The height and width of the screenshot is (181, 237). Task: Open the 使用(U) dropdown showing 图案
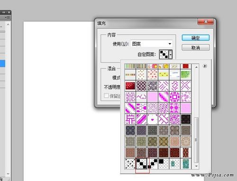point(151,44)
